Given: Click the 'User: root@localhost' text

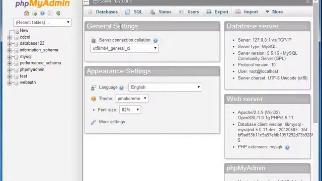Looking at the screenshot, I should (258, 71).
